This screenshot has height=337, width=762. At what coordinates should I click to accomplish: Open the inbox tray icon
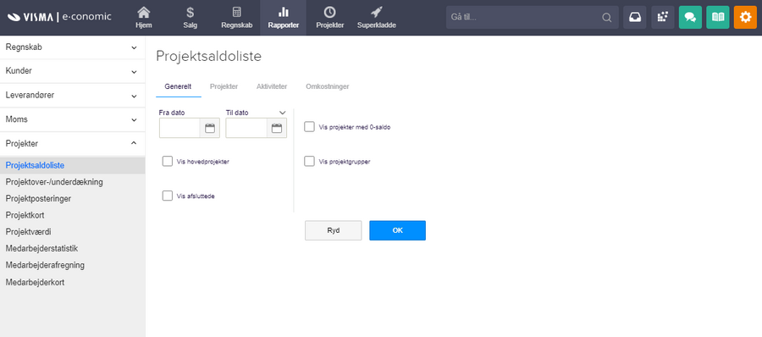(x=635, y=17)
